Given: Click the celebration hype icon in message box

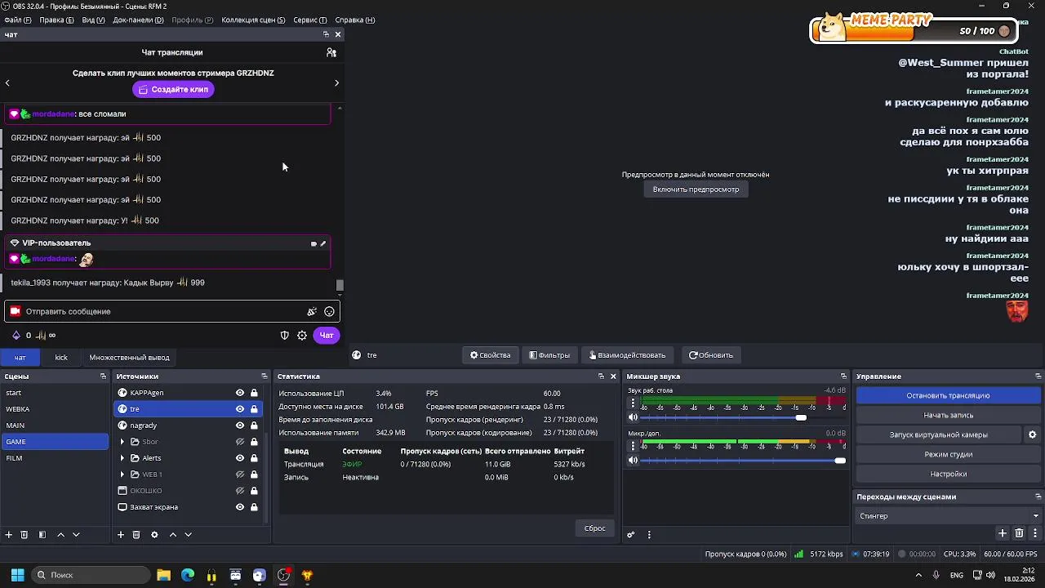Looking at the screenshot, I should pos(312,311).
